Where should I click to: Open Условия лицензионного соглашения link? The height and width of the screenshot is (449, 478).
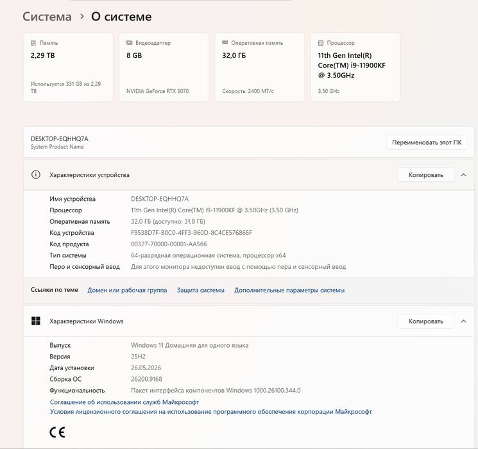pos(211,412)
